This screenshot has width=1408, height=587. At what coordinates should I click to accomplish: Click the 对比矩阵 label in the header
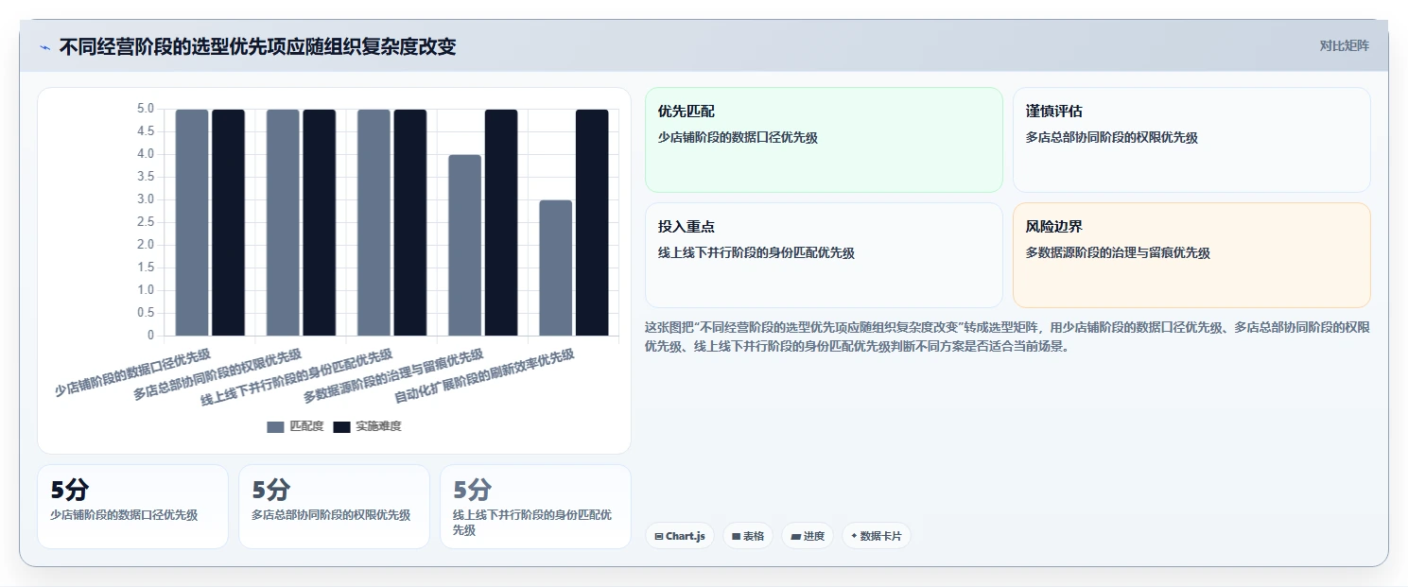[1344, 45]
